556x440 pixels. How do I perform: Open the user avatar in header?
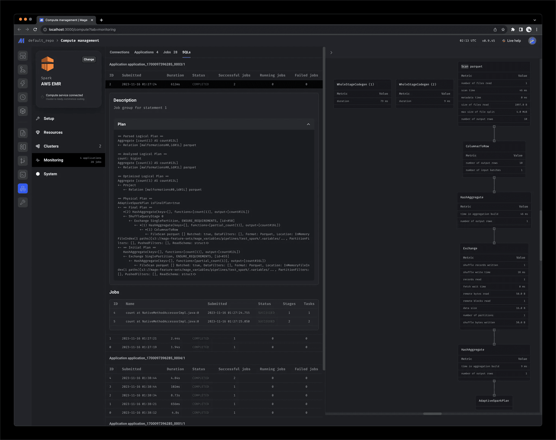(532, 41)
